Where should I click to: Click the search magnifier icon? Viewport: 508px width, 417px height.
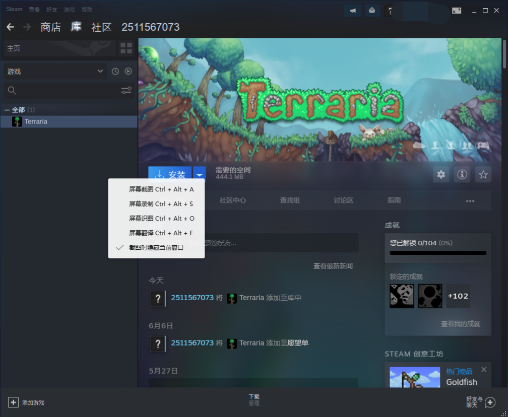click(12, 90)
